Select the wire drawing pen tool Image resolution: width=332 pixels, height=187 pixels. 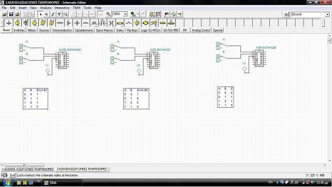(x=53, y=14)
